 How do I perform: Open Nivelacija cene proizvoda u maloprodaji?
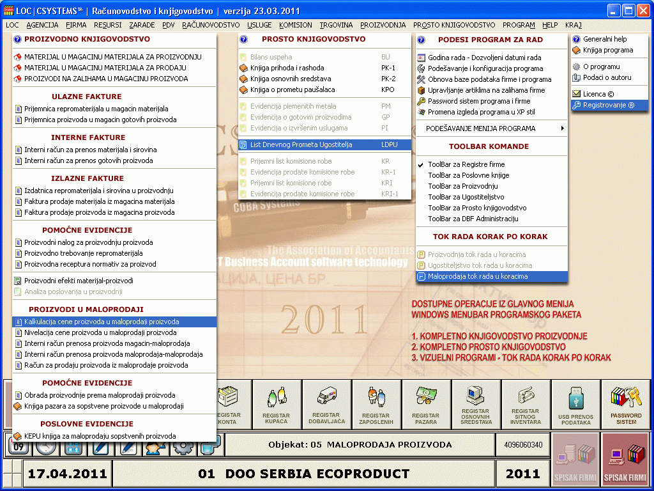[115, 332]
